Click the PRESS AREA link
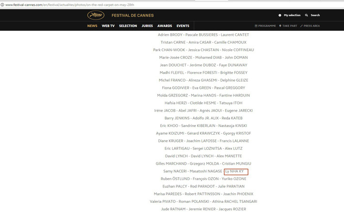The height and width of the screenshot is (212, 344). click(312, 26)
